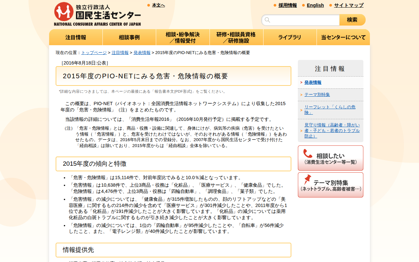Open テーマ別特集 sidebar link
Image resolution: width=419 pixels, height=262 pixels.
tap(317, 95)
